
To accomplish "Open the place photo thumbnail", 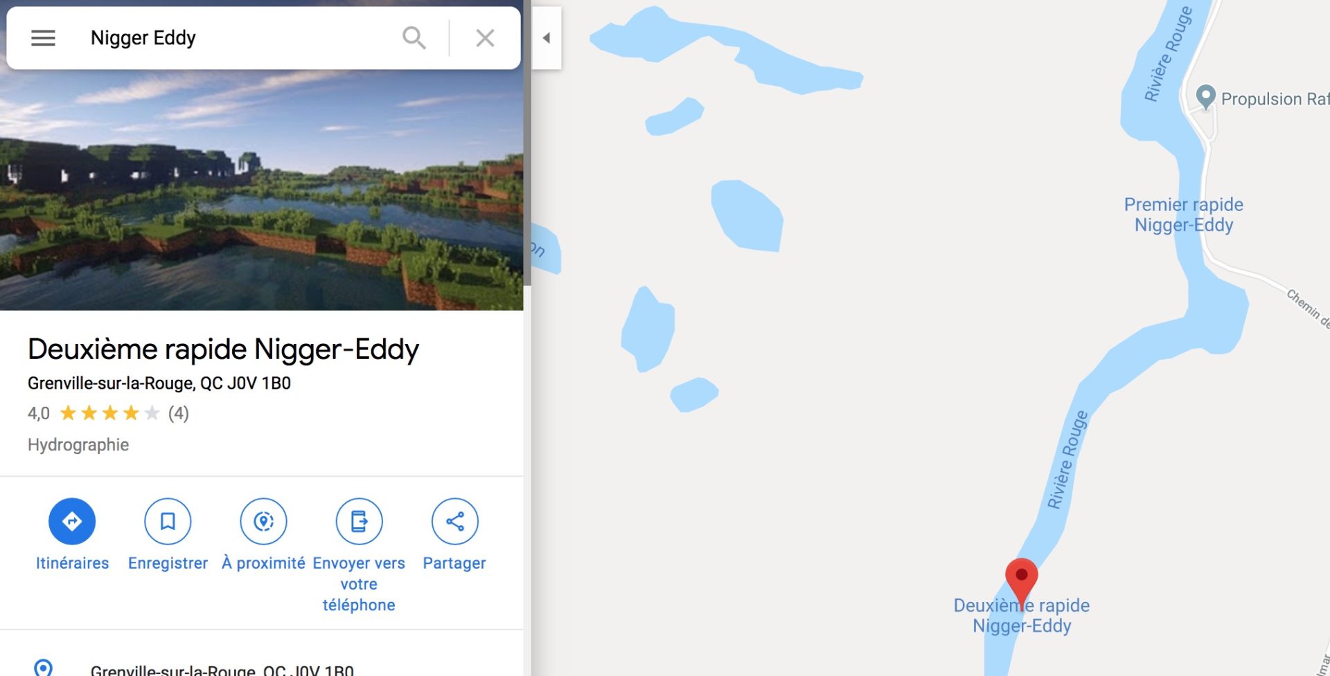I will (262, 190).
